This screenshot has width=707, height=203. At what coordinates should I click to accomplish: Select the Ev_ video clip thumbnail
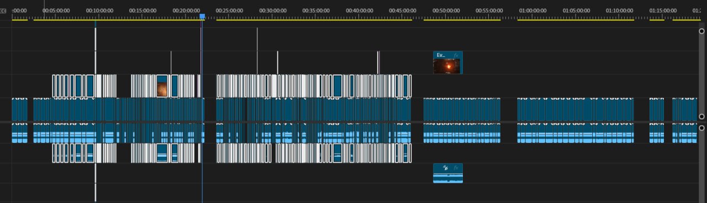point(448,66)
